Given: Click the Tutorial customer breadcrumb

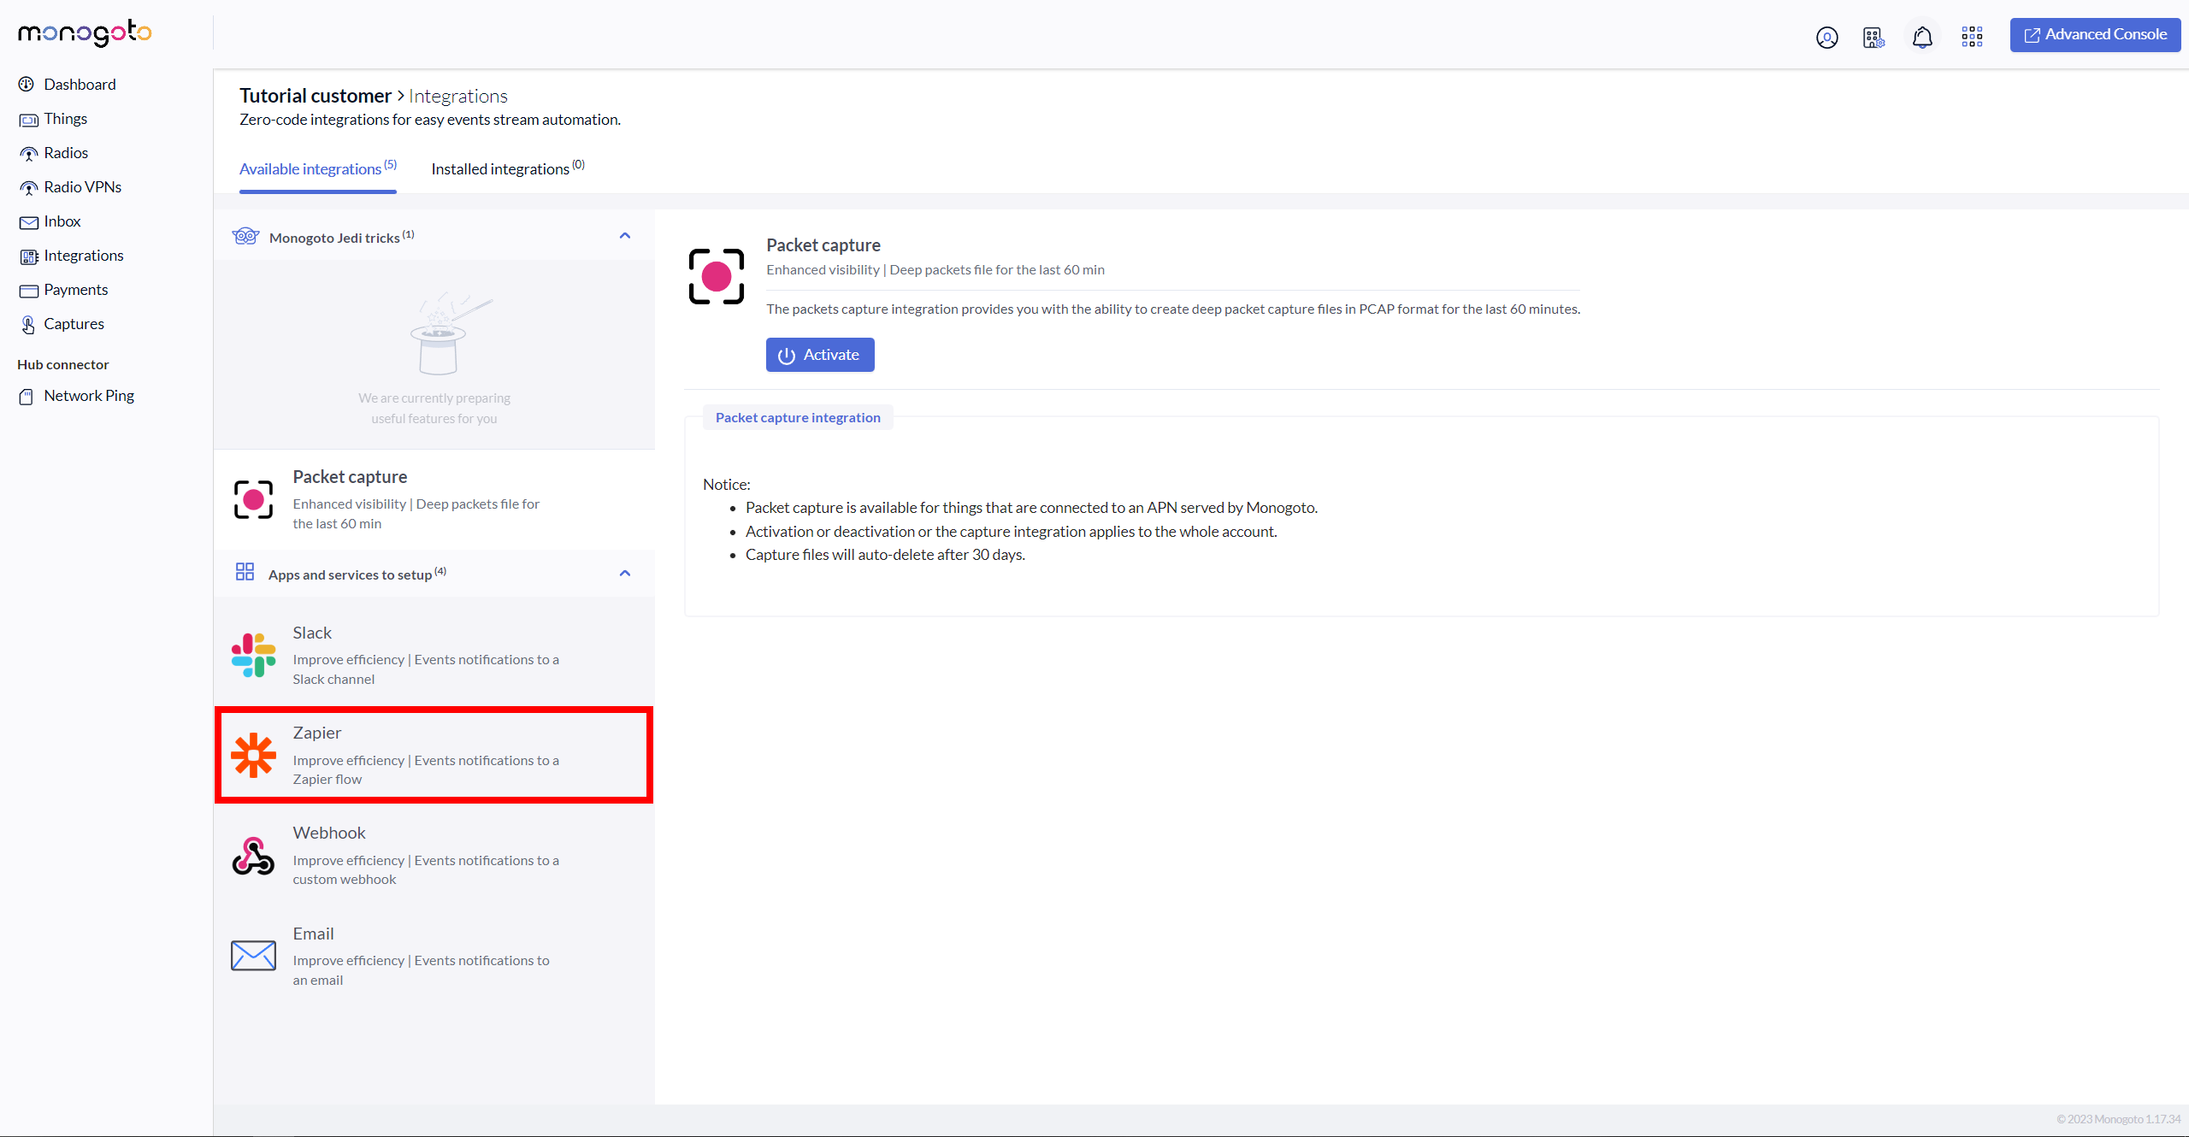Looking at the screenshot, I should [315, 96].
